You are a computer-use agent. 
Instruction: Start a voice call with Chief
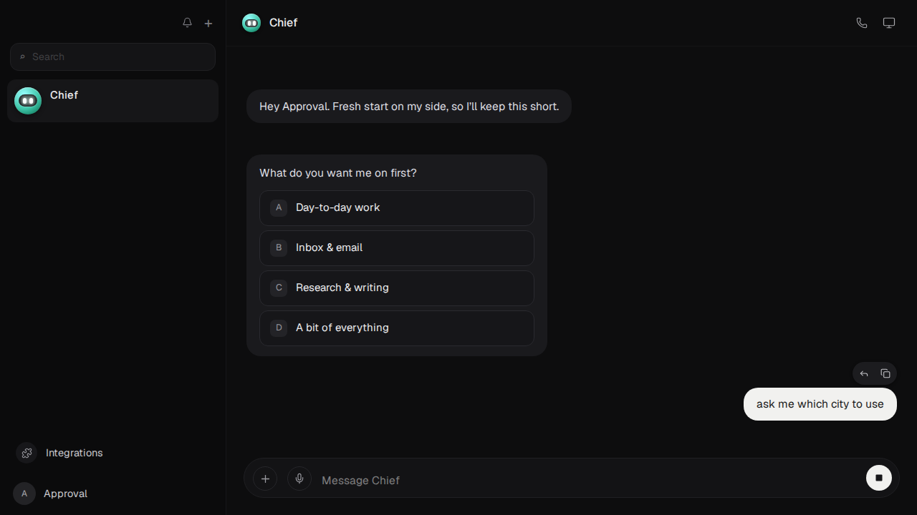862,23
